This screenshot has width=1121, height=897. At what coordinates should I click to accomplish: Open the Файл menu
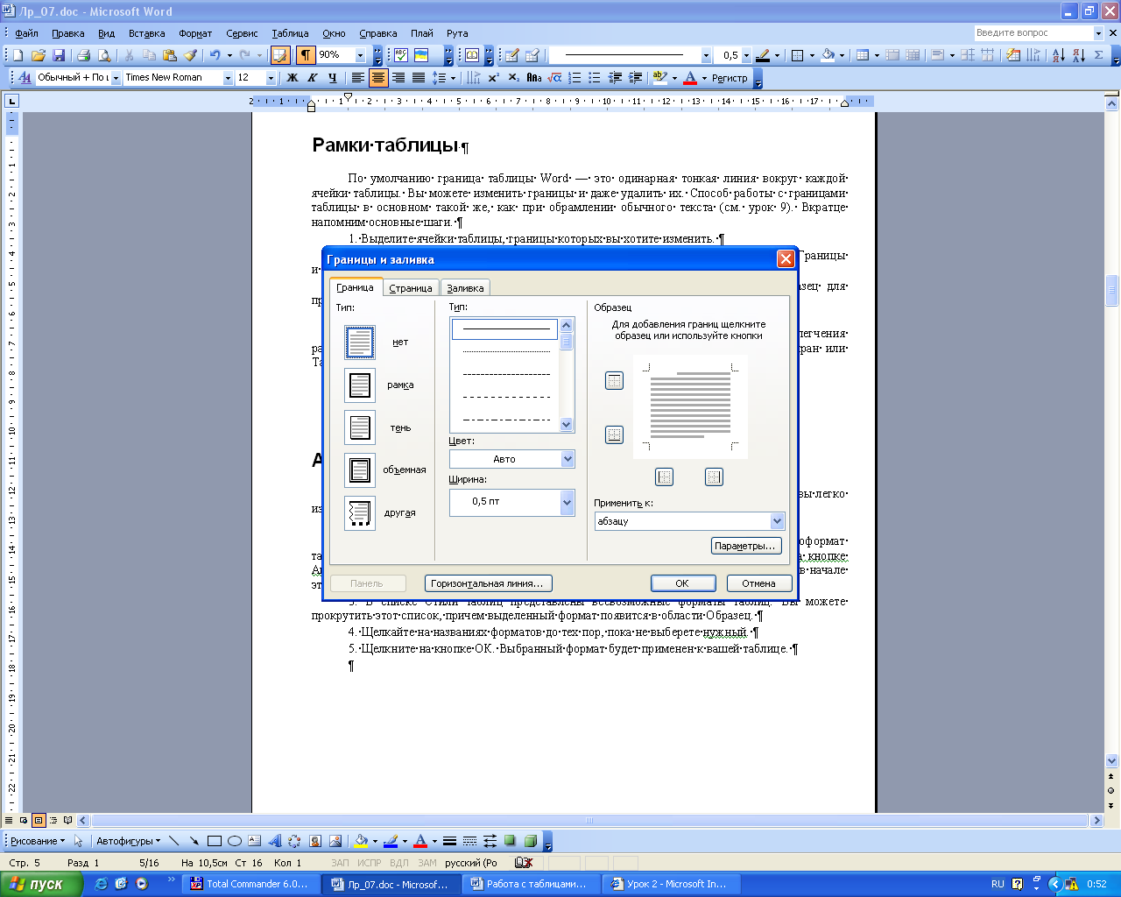pyautogui.click(x=26, y=33)
